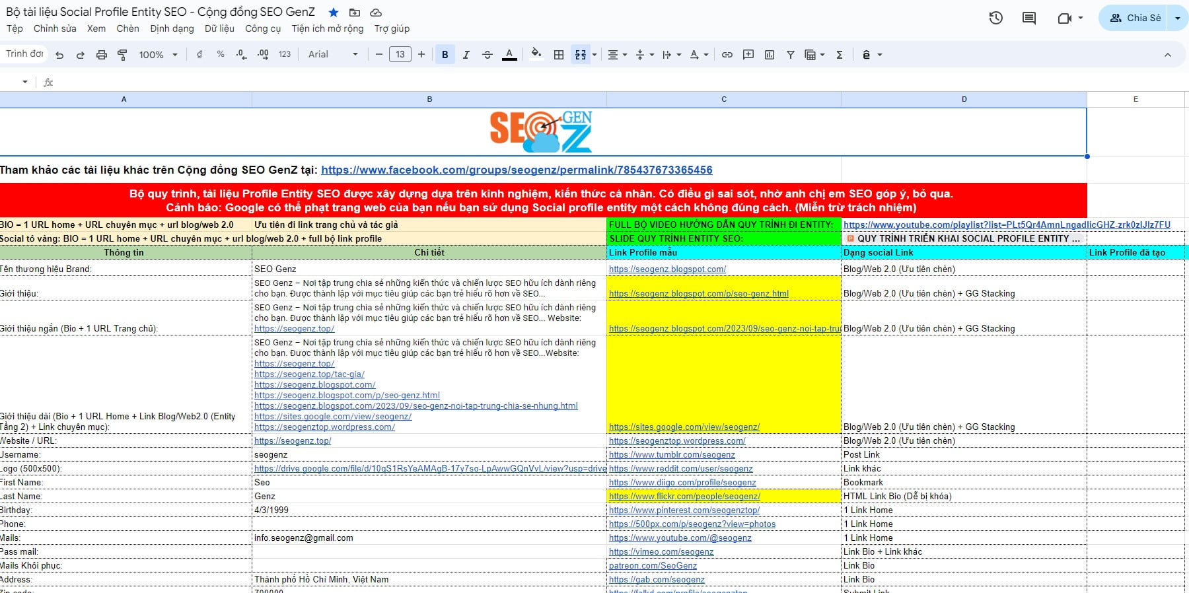Click the Move to folder icon
The width and height of the screenshot is (1189, 593).
[355, 13]
